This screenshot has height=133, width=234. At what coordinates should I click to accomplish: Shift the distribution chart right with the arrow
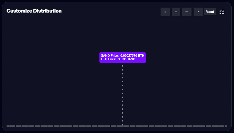[198, 12]
